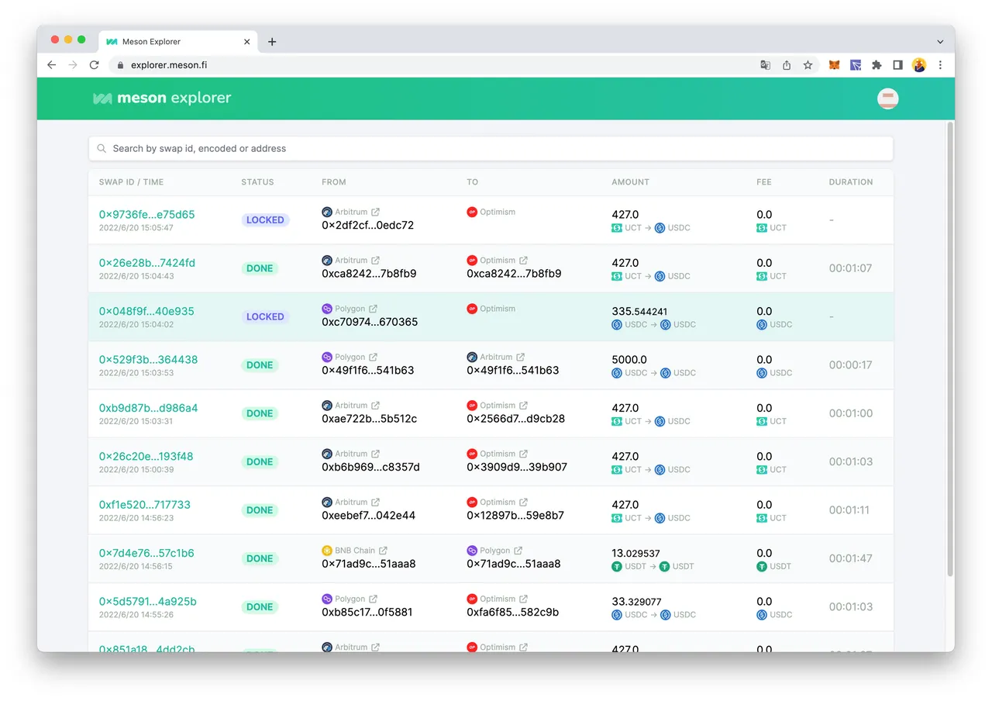Click to address 0x12897b...59e8b7
This screenshot has width=992, height=701.
point(515,515)
